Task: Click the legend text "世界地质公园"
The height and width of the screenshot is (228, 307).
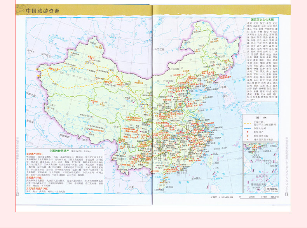Action: coord(261,136)
